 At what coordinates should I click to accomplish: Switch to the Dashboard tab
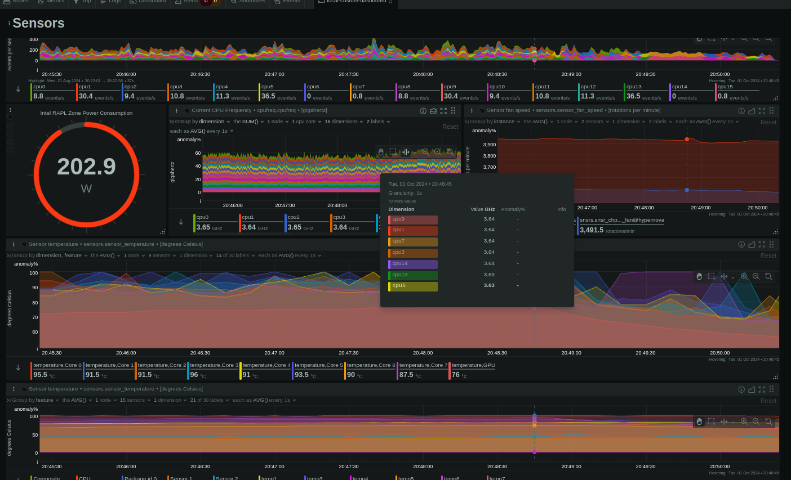[x=148, y=2]
